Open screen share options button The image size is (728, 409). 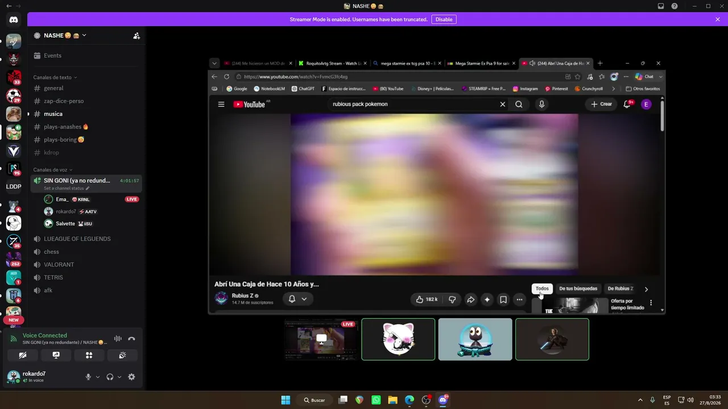(x=56, y=355)
